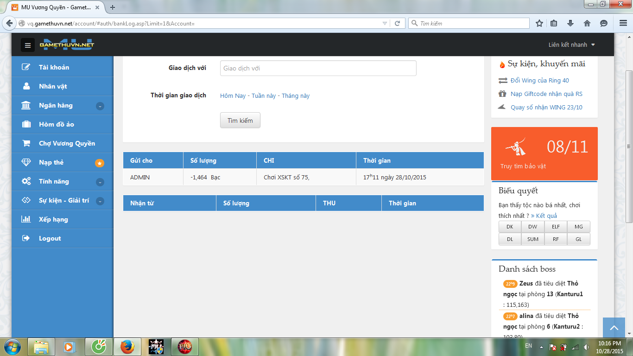Vote for the DK class button
The image size is (633, 356).
click(510, 227)
